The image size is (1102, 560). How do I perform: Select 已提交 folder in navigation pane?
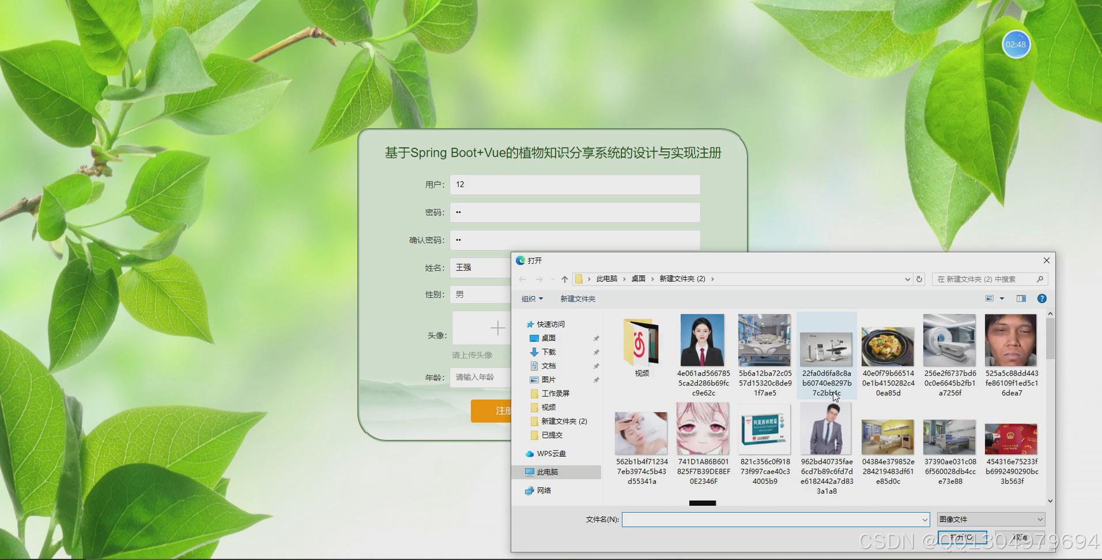552,435
